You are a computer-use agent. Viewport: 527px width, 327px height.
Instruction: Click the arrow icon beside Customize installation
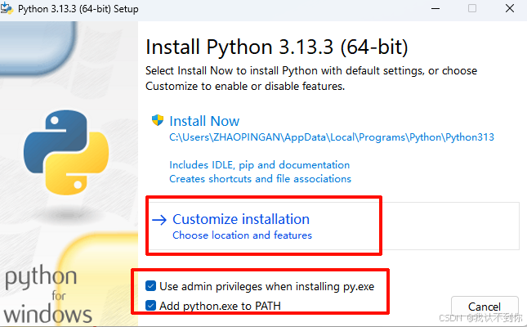click(x=159, y=220)
